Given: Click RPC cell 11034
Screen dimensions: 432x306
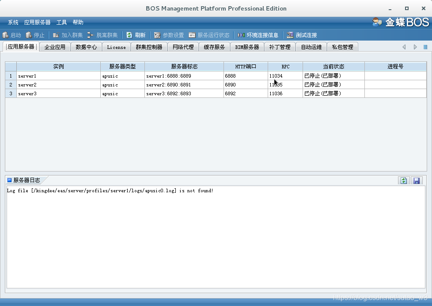Looking at the screenshot, I should [x=285, y=76].
